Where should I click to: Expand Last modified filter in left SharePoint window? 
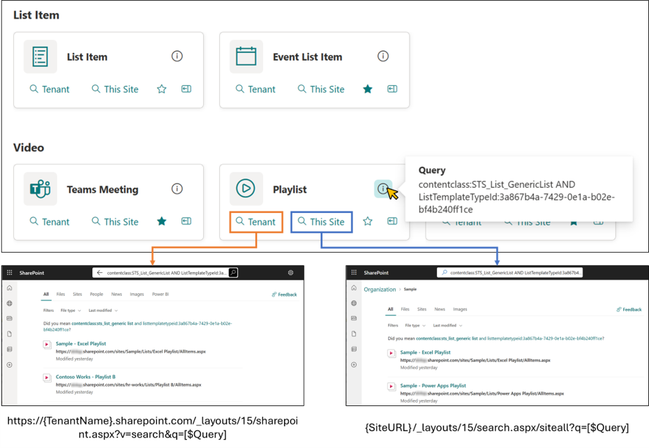[x=103, y=310]
